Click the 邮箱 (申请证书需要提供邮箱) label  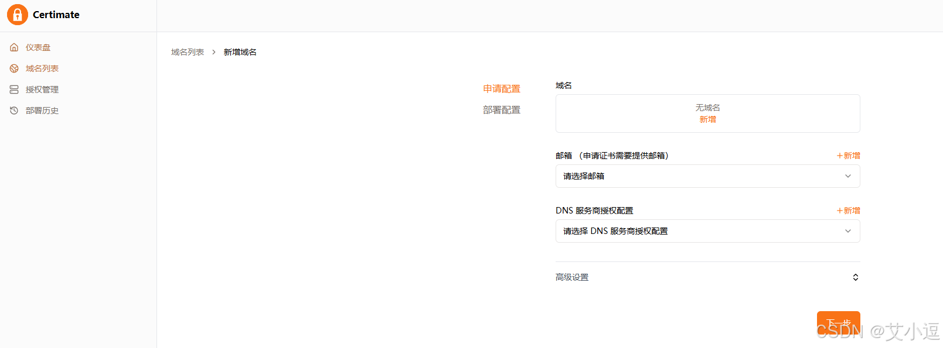tap(612, 156)
